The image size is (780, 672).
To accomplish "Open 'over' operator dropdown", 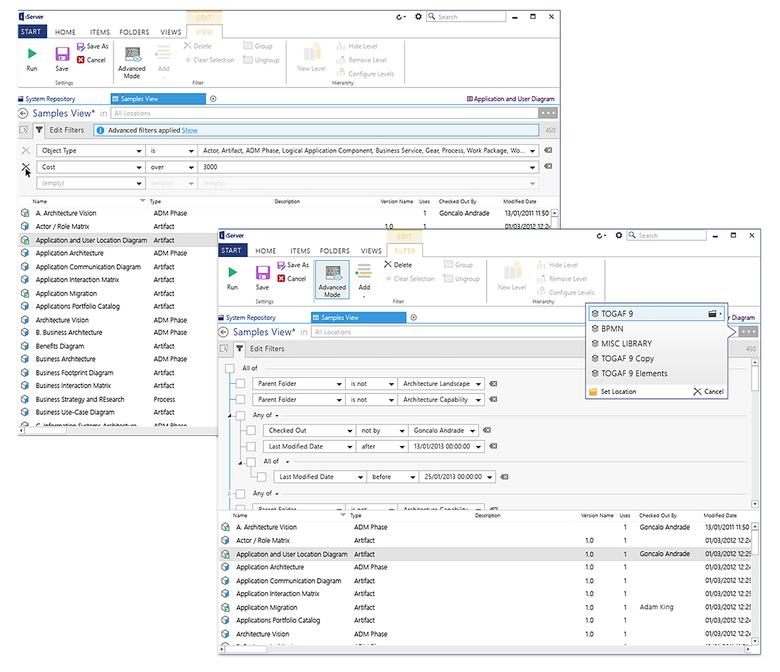I will point(191,167).
